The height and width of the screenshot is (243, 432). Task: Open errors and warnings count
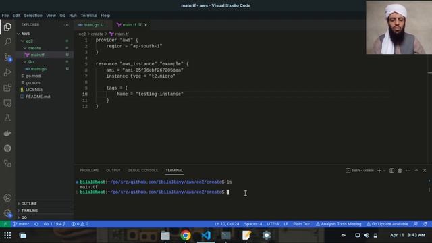[x=80, y=224]
